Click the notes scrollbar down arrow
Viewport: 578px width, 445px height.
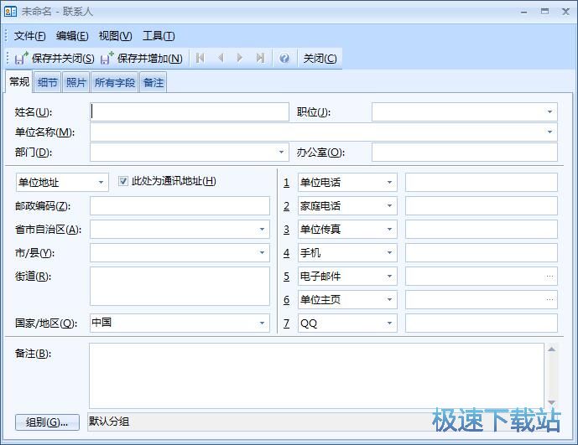click(551, 402)
